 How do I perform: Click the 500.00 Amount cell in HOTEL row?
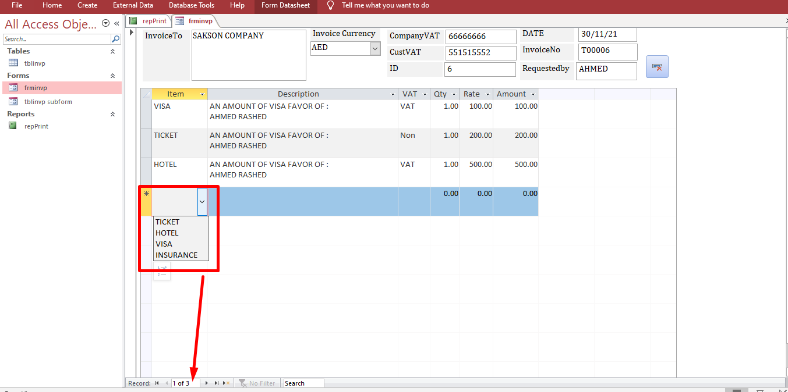(515, 172)
